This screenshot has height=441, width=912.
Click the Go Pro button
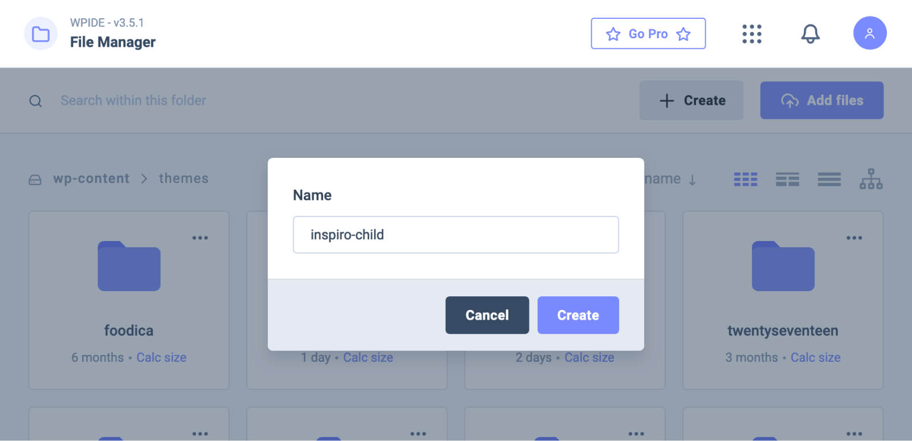[x=648, y=34]
